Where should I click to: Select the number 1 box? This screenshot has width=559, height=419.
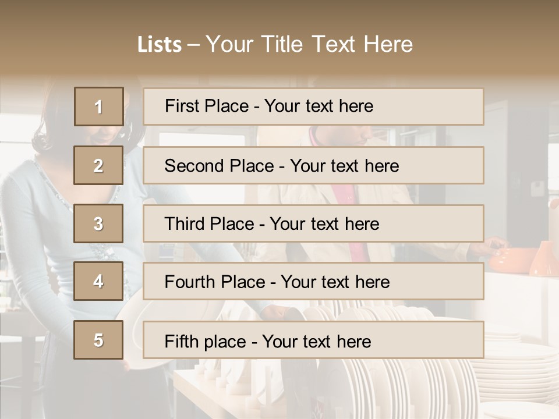point(98,106)
